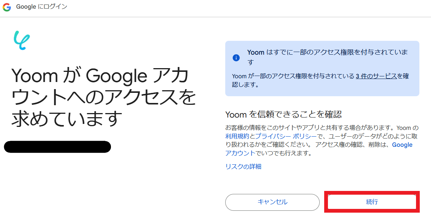This screenshot has height=222, width=431.
Task: Click the Google にログイン header text
Action: 42,7
